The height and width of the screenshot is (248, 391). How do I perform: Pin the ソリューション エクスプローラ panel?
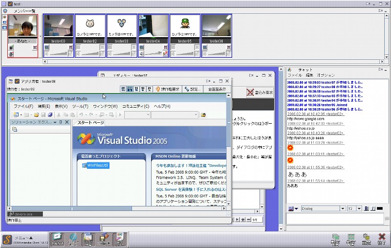(60, 122)
